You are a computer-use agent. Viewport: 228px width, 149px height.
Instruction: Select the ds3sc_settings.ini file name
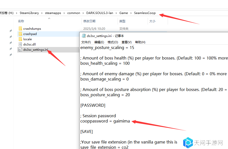point(36,50)
